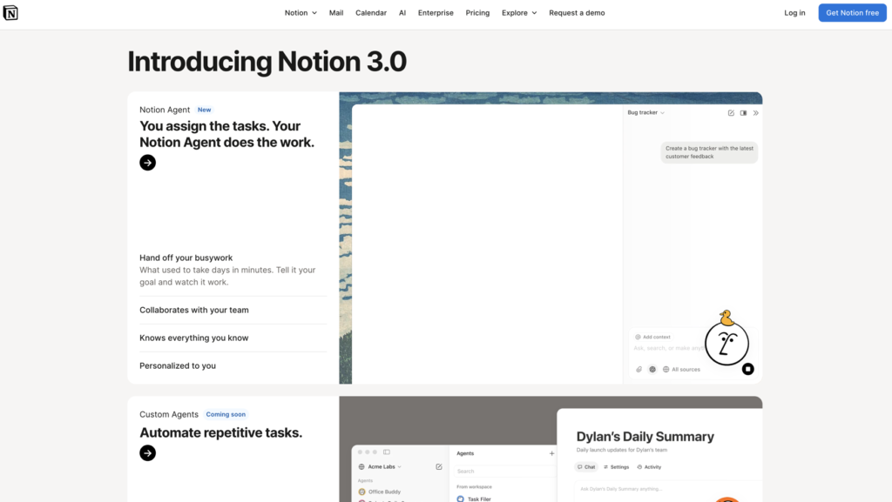Go to Pricing in the top navigation
Image resolution: width=892 pixels, height=502 pixels.
pyautogui.click(x=477, y=13)
